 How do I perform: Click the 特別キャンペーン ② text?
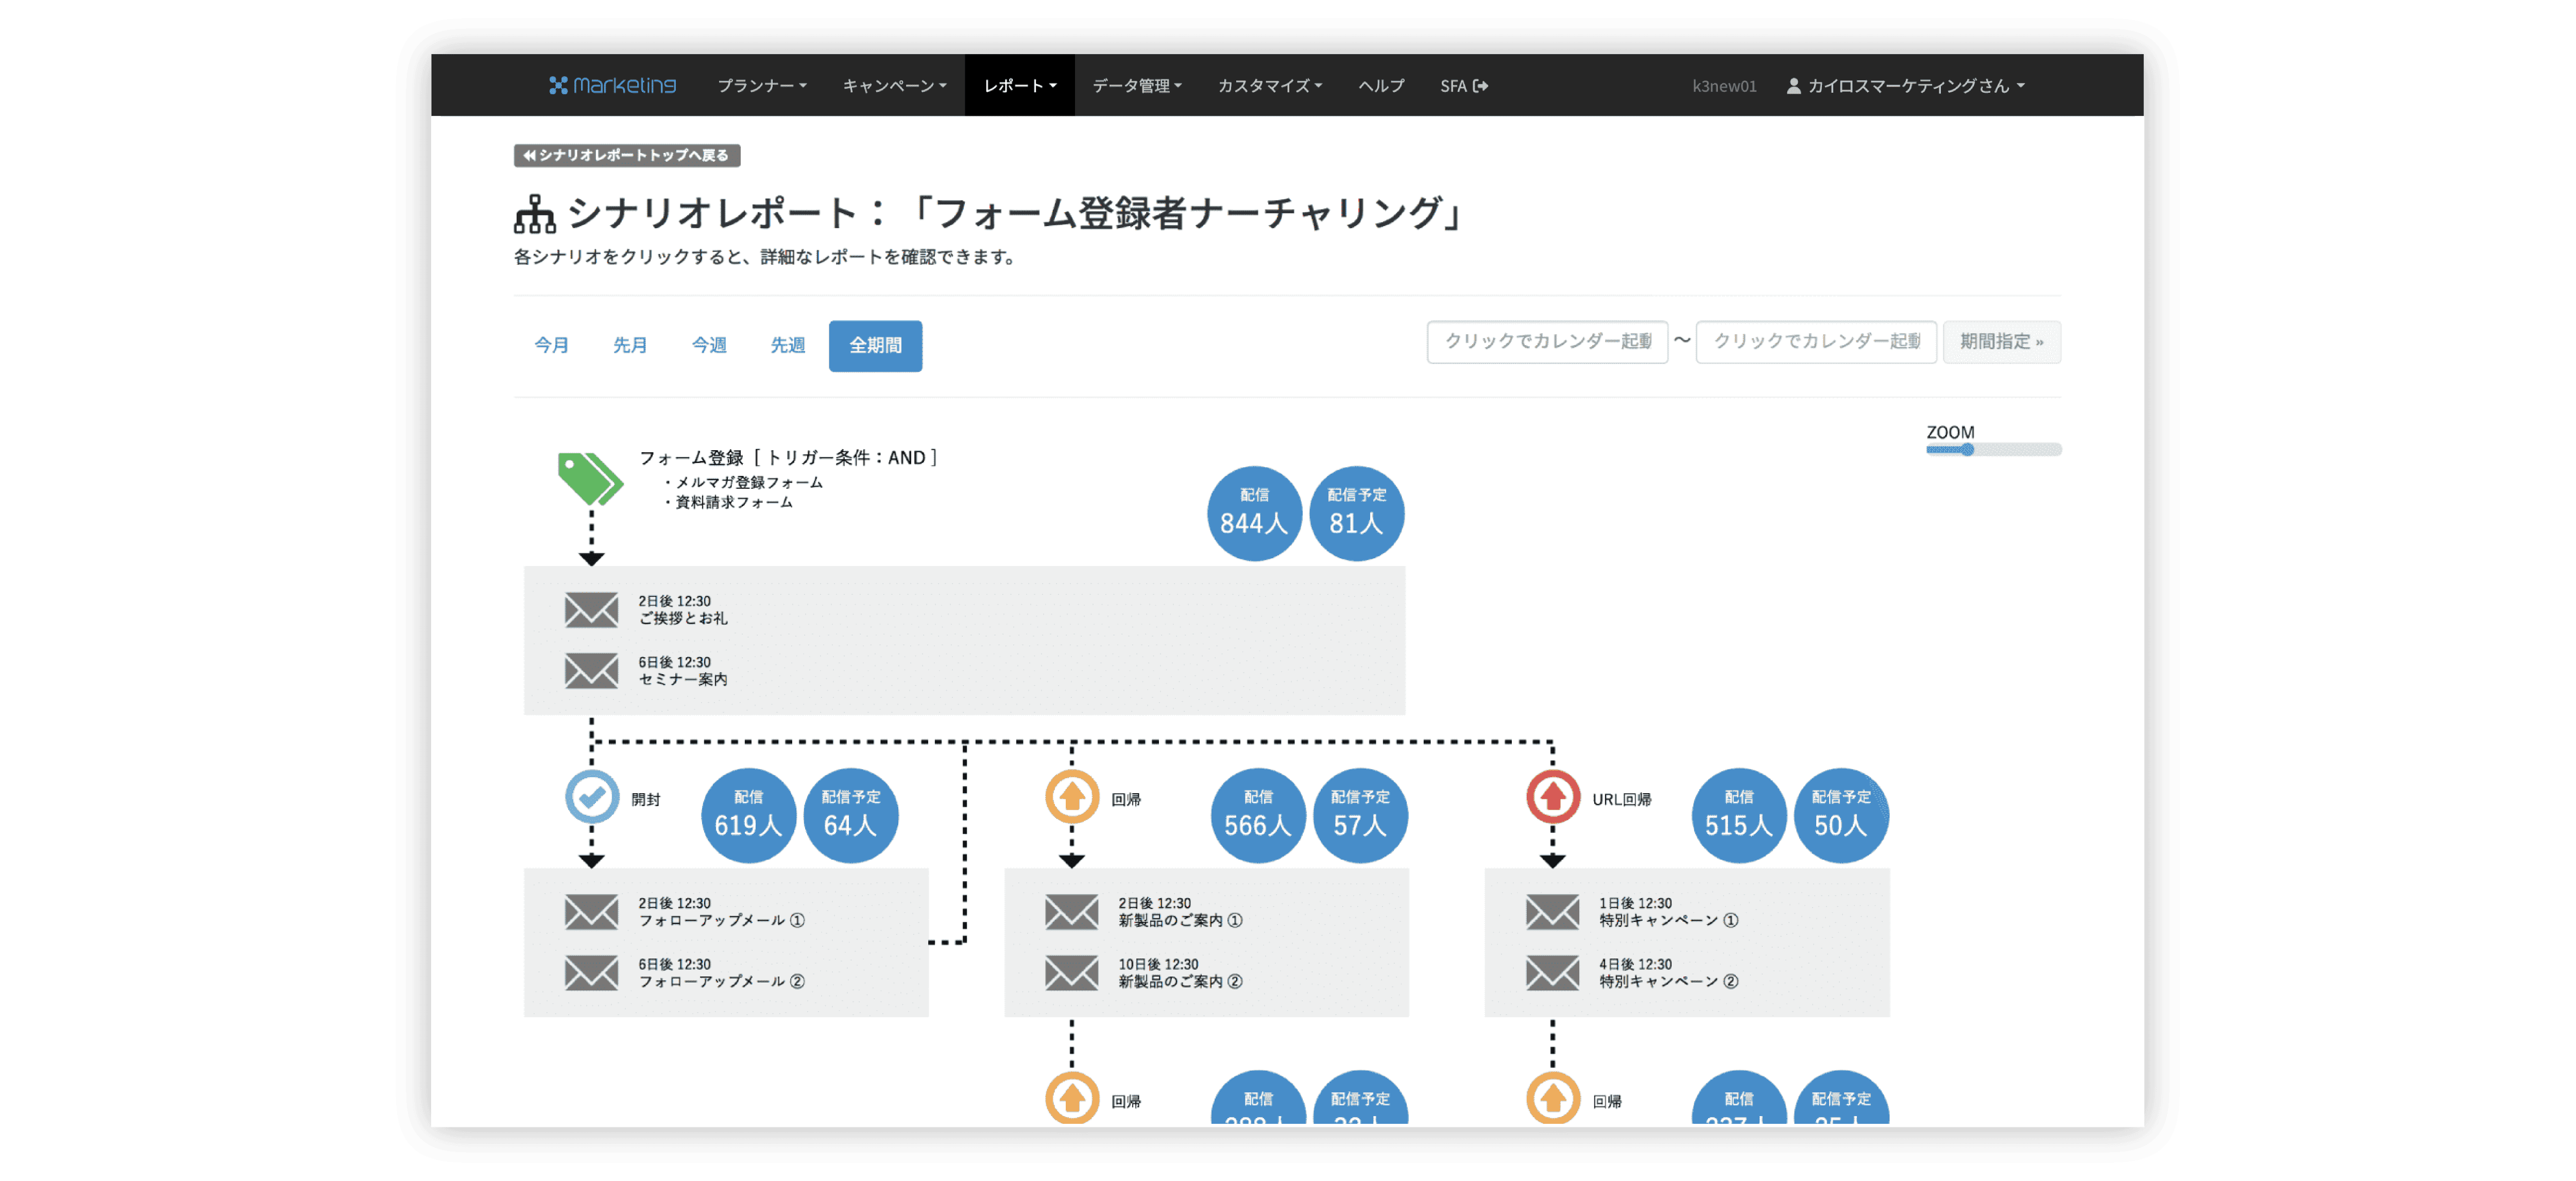1669,981
